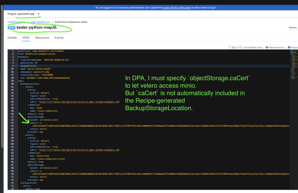Click the apiVersion line in the editor
The height and width of the screenshot is (193, 298).
[41, 51]
